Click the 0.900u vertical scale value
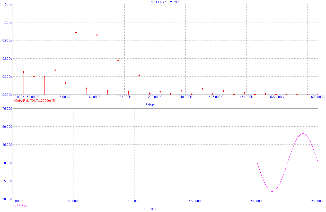The height and width of the screenshot is (212, 326). (7, 40)
